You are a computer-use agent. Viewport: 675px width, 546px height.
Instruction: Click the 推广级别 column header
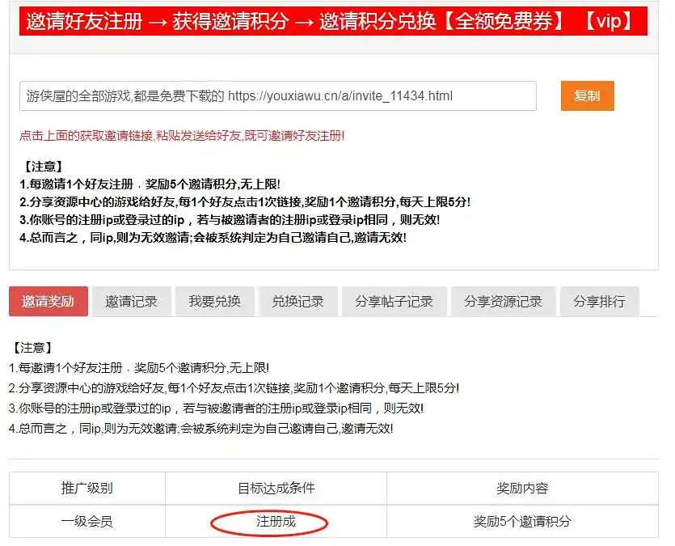point(86,489)
